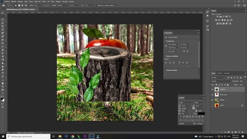247x139 pixels.
Task: Hide the TRONCO layer
Action: (x=212, y=90)
